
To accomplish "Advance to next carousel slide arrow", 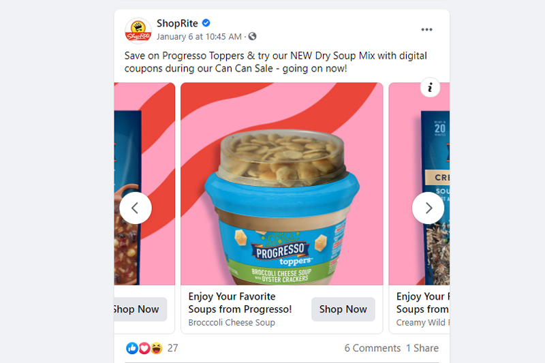I will [x=429, y=208].
